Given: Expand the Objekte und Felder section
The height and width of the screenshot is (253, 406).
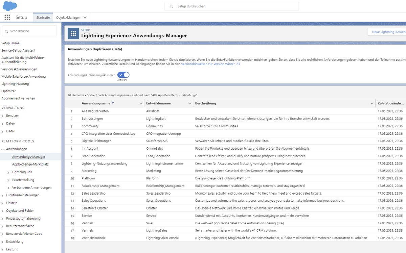Looking at the screenshot, I should click(3, 211).
